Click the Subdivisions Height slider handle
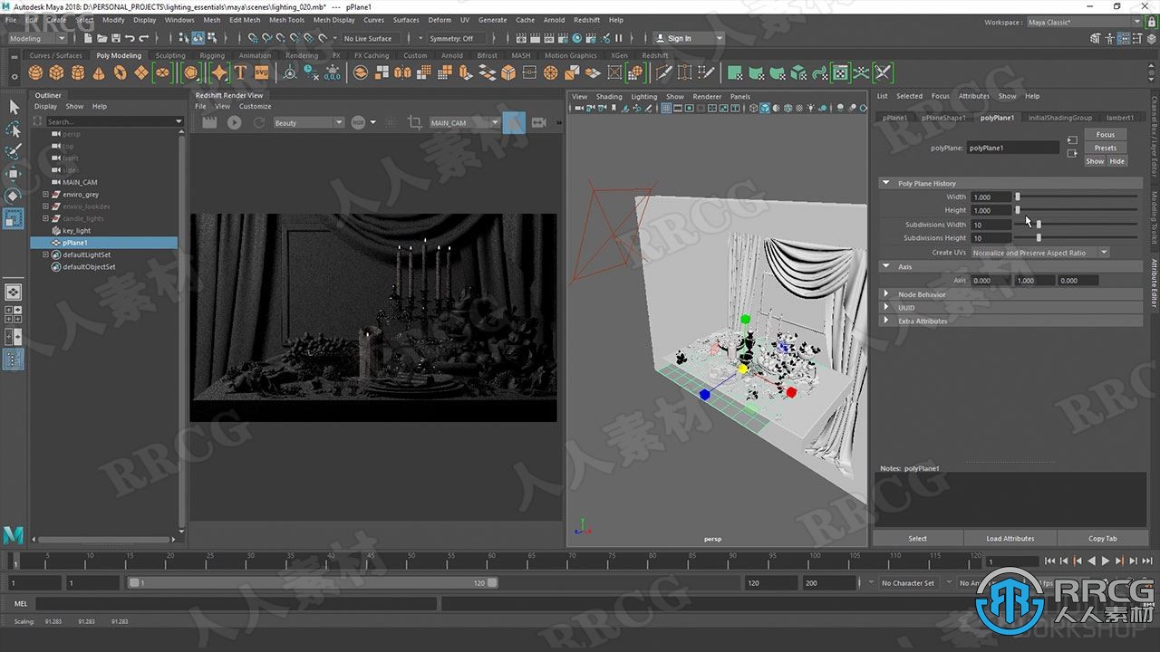Viewport: 1160px width, 652px height. pyautogui.click(x=1039, y=237)
